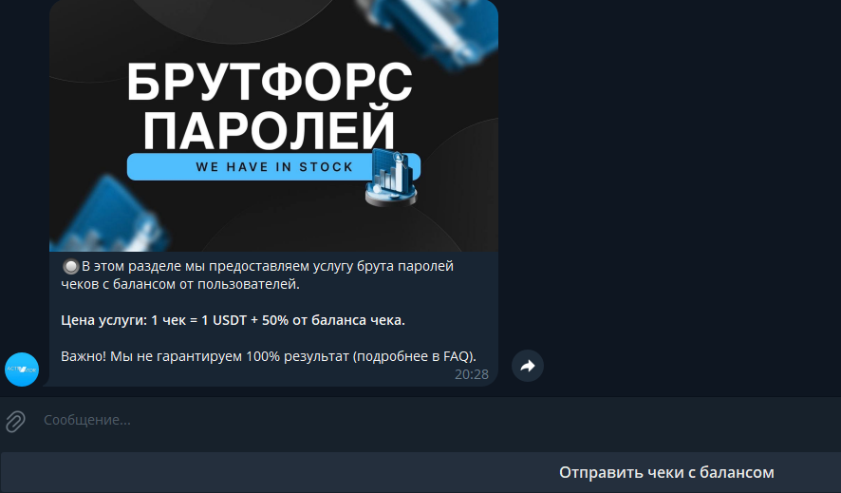The image size is (841, 493).
Task: Click the 'БРУТФОРС' headline word in image
Action: click(x=270, y=82)
